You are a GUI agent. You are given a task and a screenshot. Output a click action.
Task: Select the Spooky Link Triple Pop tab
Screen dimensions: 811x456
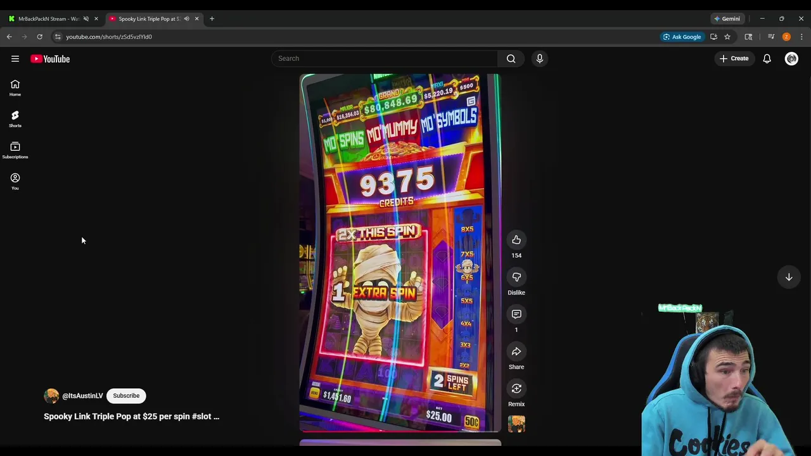150,19
